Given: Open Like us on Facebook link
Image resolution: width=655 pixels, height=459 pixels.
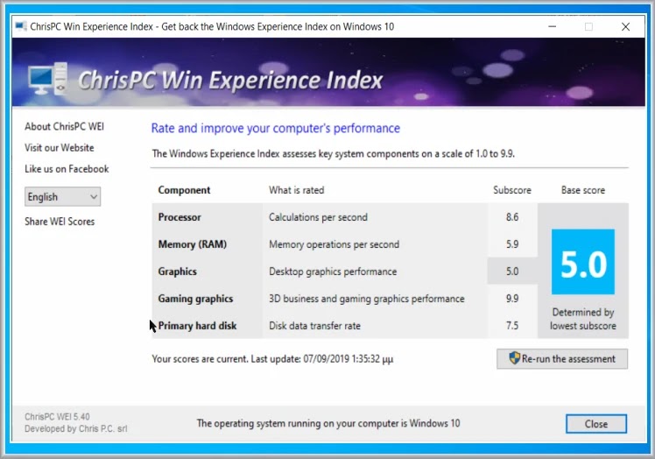Looking at the screenshot, I should 67,169.
